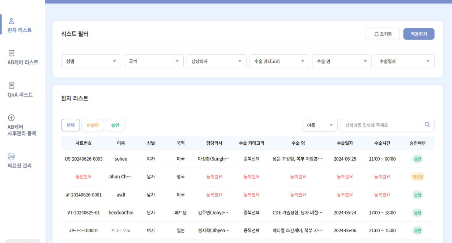Click the plus circle icon for AB케어 사후관리 등록
The width and height of the screenshot is (452, 243).
tap(11, 118)
